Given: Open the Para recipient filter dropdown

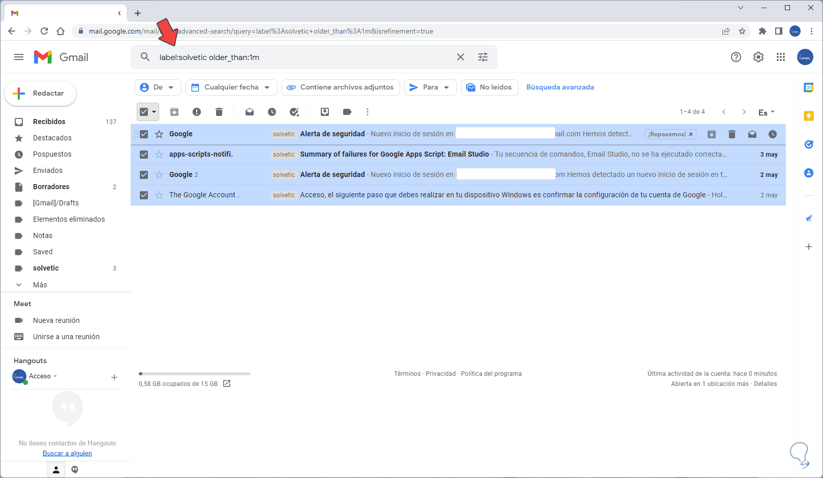Looking at the screenshot, I should click(x=431, y=87).
